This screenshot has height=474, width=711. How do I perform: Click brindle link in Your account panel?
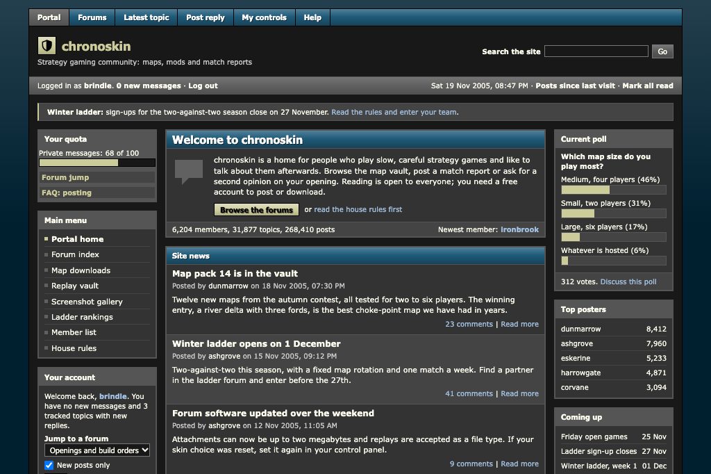click(113, 396)
